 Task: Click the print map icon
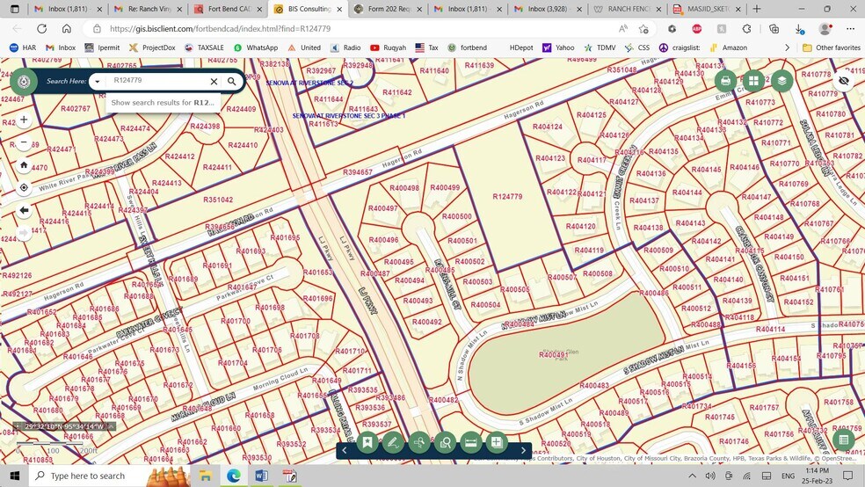click(725, 81)
